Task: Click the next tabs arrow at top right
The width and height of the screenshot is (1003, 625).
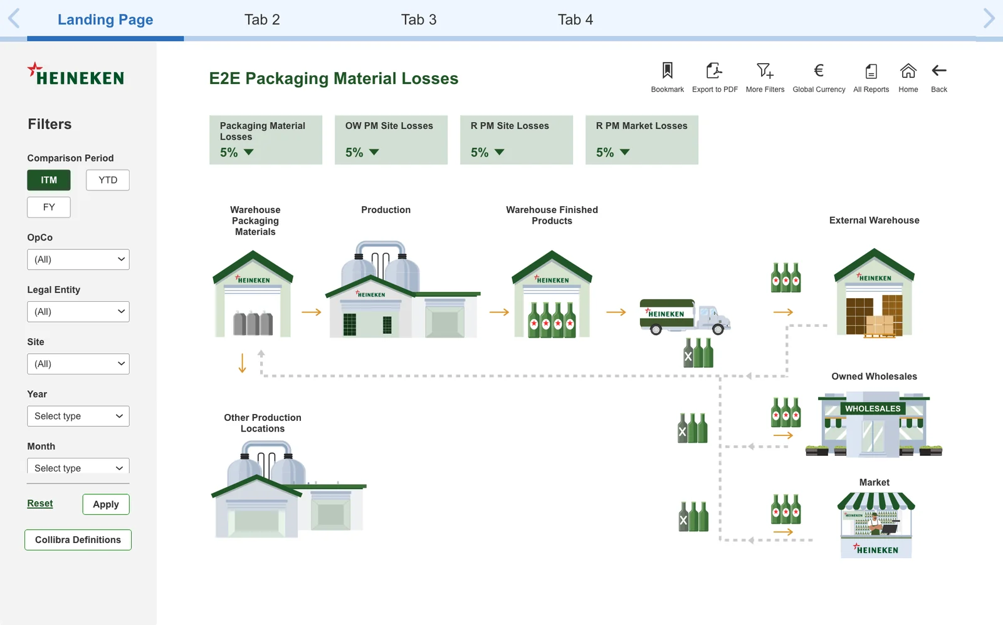Action: point(989,19)
